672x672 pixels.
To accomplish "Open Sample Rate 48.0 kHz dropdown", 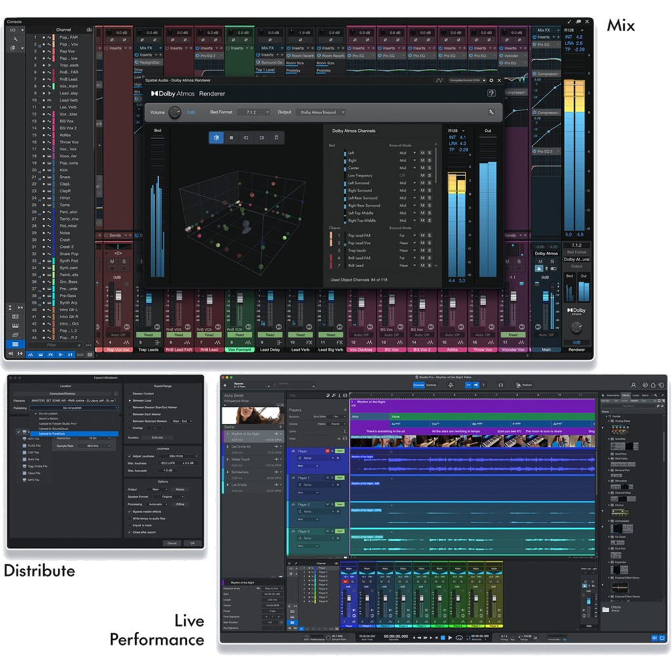I will tap(95, 446).
